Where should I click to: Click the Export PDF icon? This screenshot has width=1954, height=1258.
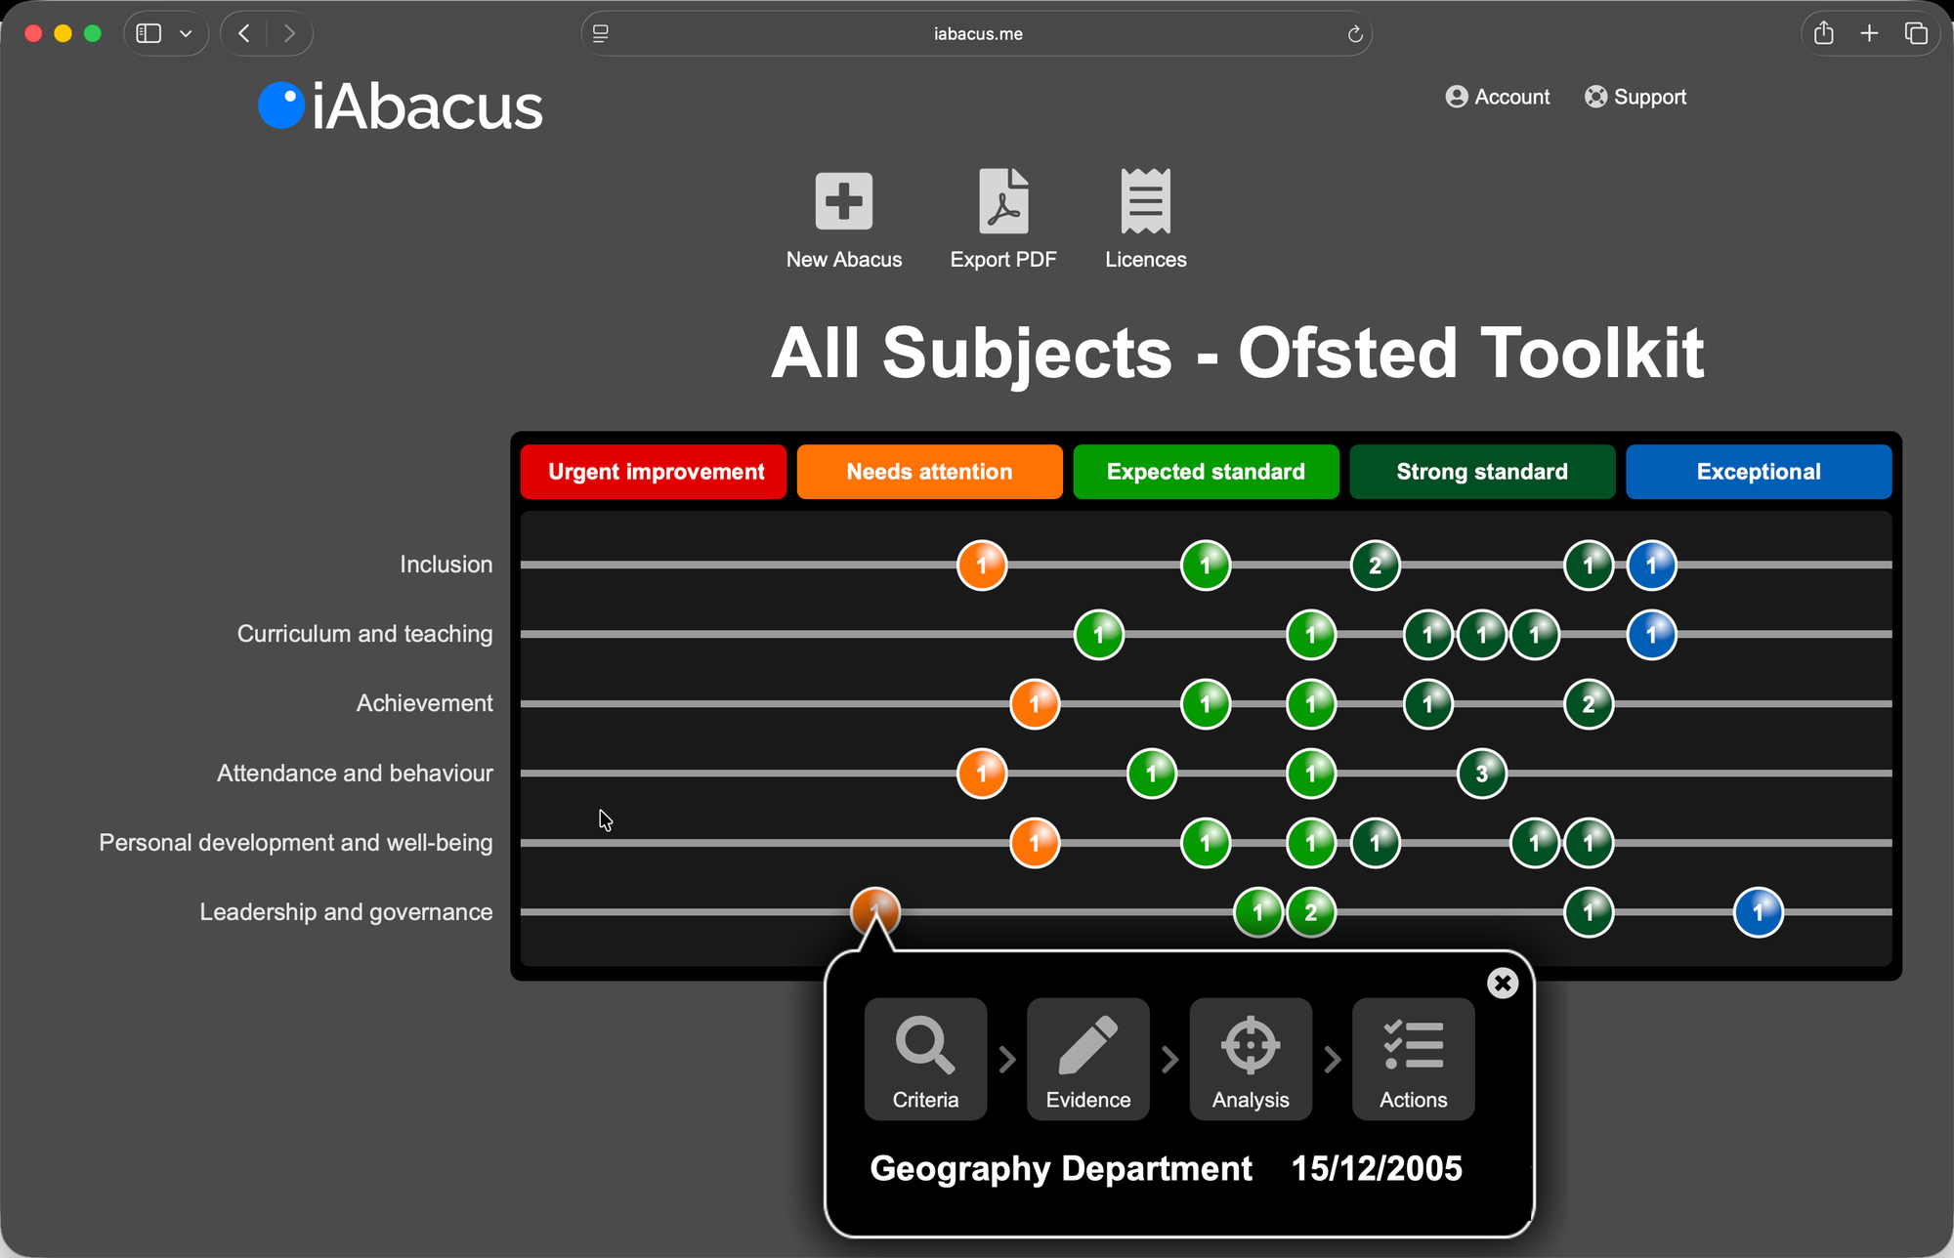click(x=1003, y=201)
